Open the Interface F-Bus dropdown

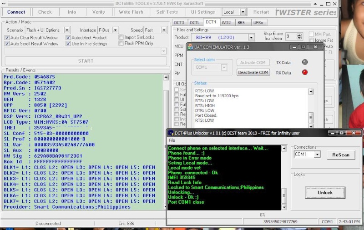[115, 30]
